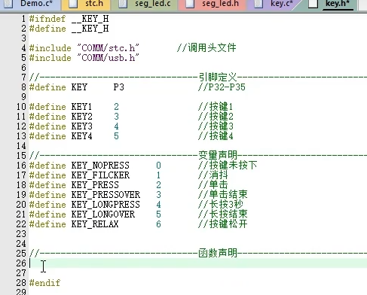Click the file icon on key.h tab
This screenshot has width=367, height=295.
pos(313,4)
